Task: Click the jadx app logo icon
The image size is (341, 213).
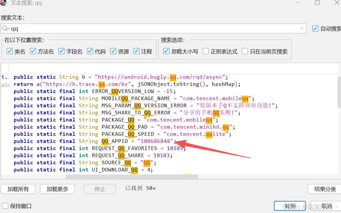Action: [x=3, y=3]
